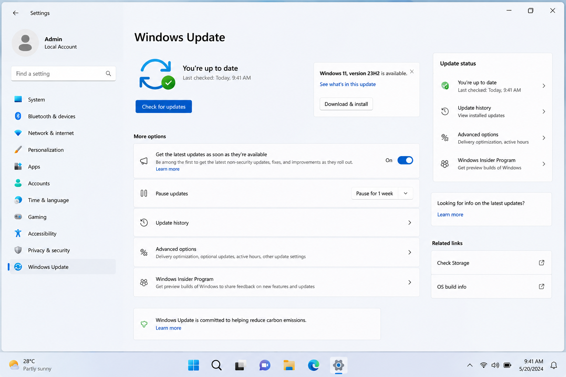Expand Update history chevron in More options
The width and height of the screenshot is (566, 377).
coord(410,223)
